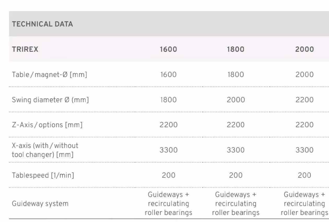Click the Table/magnet-Ø [mm] row label
329x222 pixels.
pos(50,75)
